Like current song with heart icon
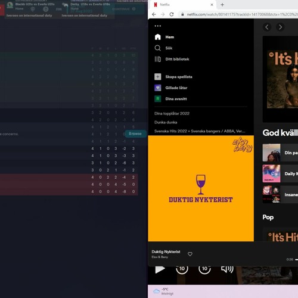 pyautogui.click(x=190, y=254)
